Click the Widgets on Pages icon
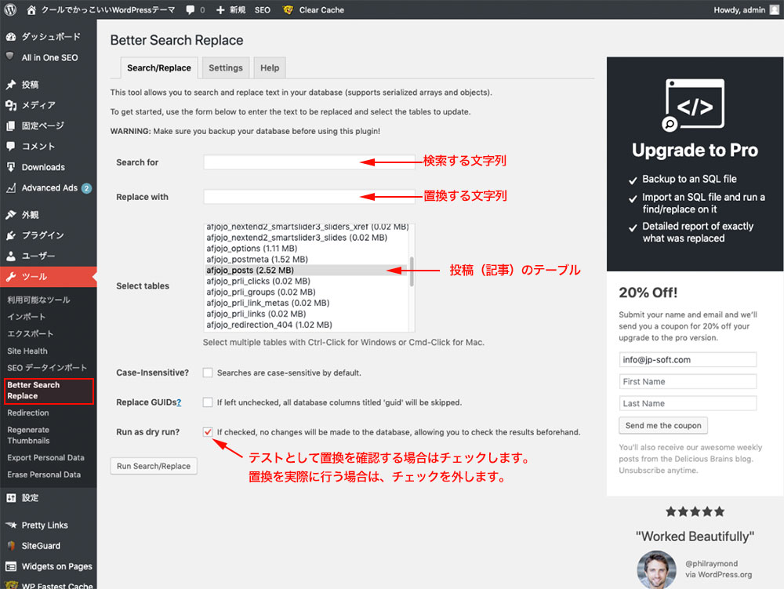784x589 pixels. [10, 566]
